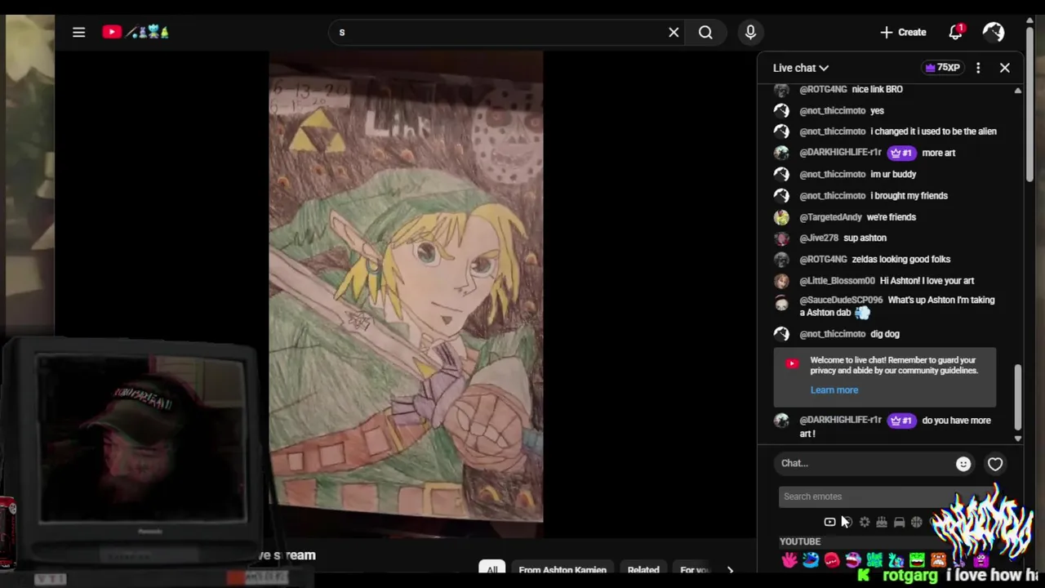Click the avatar beside 'dig dog' message
The width and height of the screenshot is (1045, 588).
[781, 334]
